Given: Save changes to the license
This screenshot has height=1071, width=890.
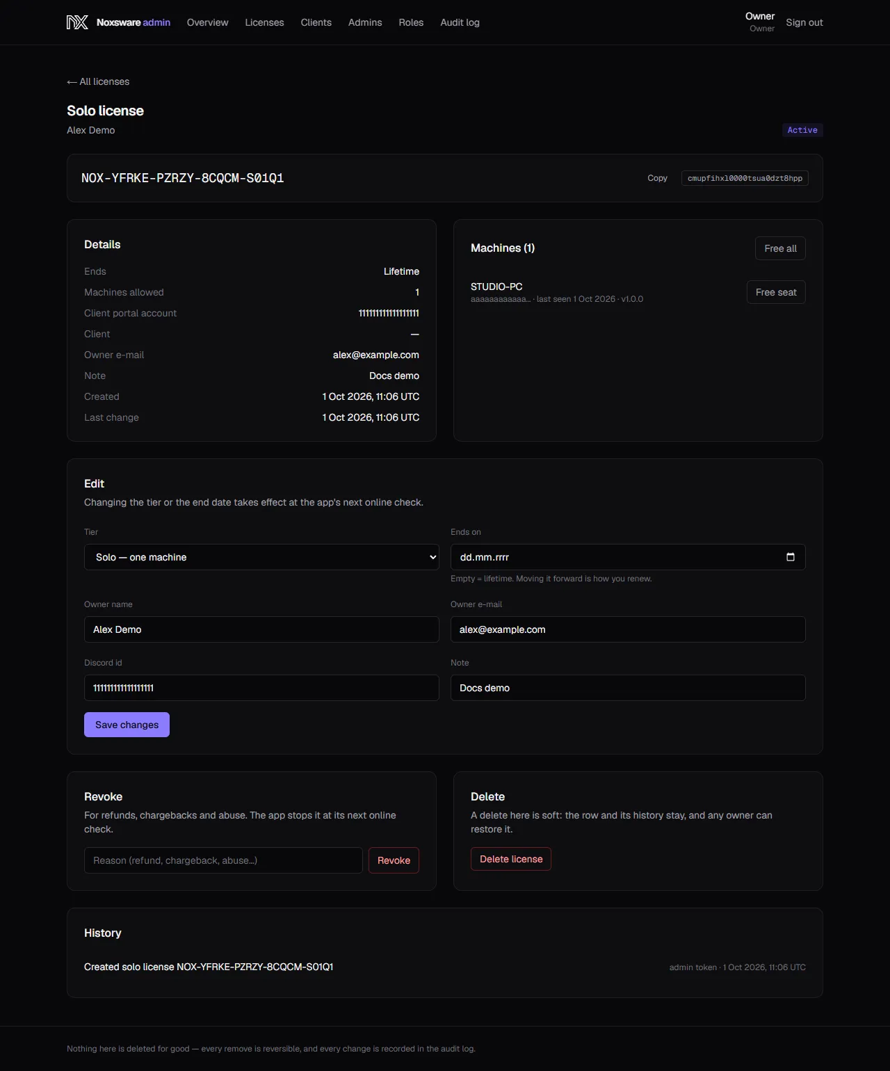Looking at the screenshot, I should (x=127, y=725).
